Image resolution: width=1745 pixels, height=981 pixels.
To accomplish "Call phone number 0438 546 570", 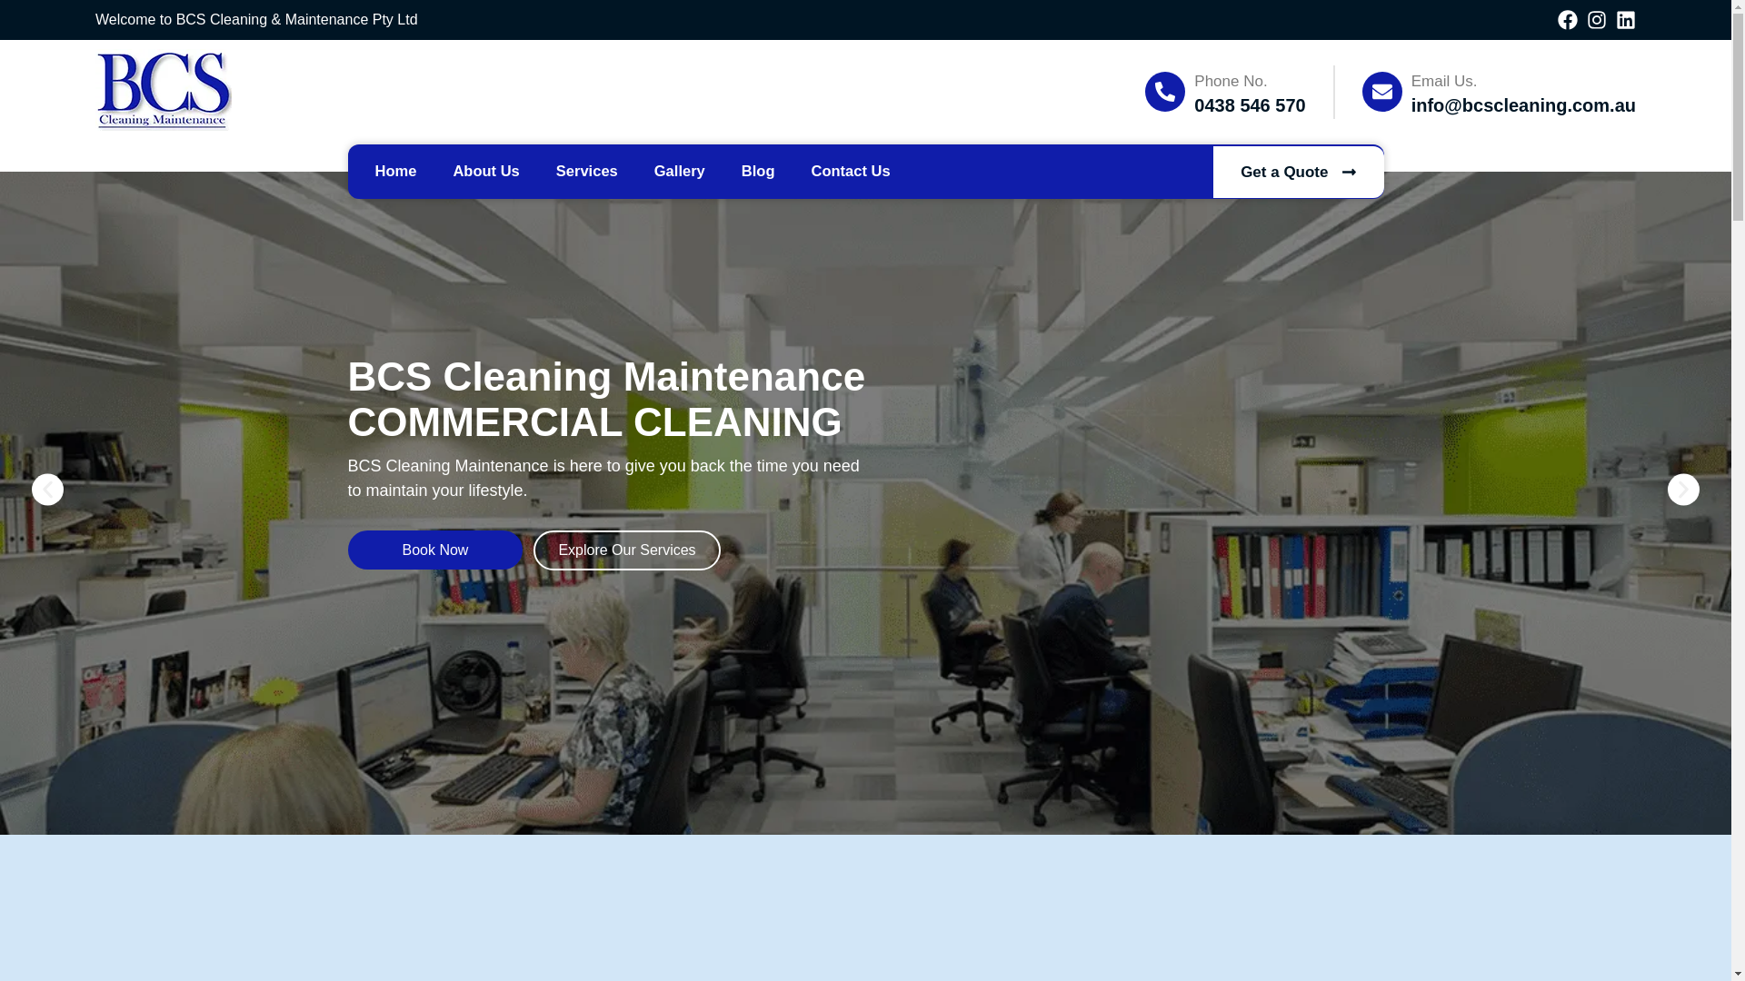I will [x=1249, y=105].
